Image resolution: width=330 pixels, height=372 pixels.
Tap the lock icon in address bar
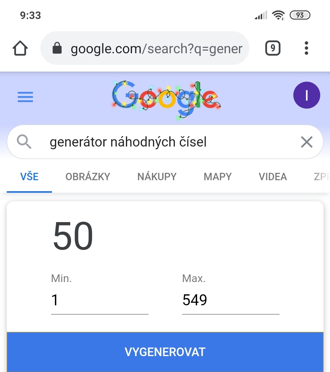57,48
